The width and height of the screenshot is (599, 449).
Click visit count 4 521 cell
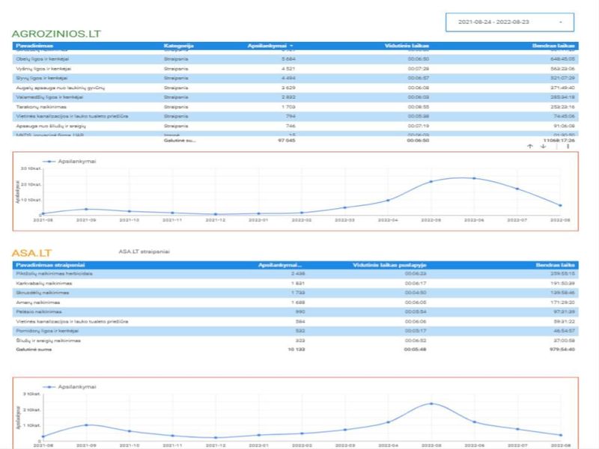[288, 69]
